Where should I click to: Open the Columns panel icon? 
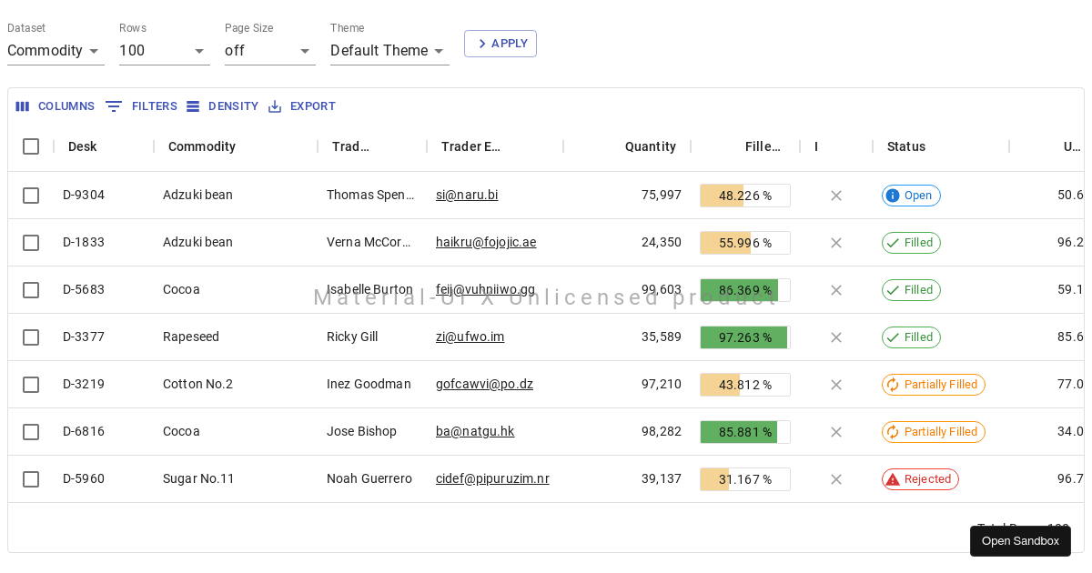23,106
